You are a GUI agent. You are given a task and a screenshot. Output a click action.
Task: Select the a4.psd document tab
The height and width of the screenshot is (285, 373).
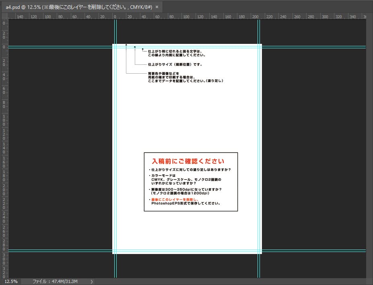coord(82,7)
